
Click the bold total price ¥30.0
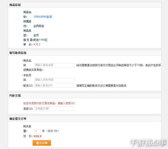[37, 136]
